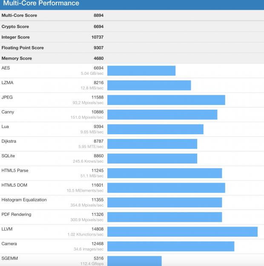Select the HTML5 DOM label
The height and width of the screenshot is (266, 264).
point(15,185)
